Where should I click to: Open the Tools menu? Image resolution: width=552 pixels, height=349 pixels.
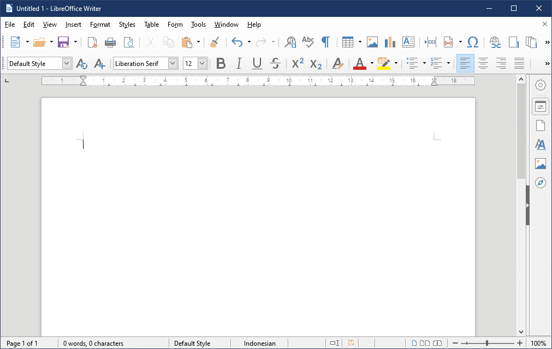198,24
